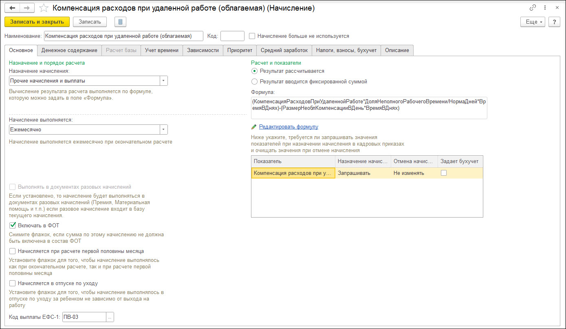
Task: Select Результат рассчитывается radio button
Action: [255, 71]
